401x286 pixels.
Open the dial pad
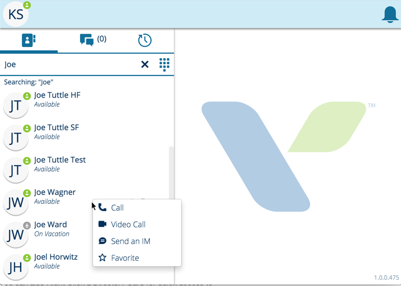click(164, 64)
